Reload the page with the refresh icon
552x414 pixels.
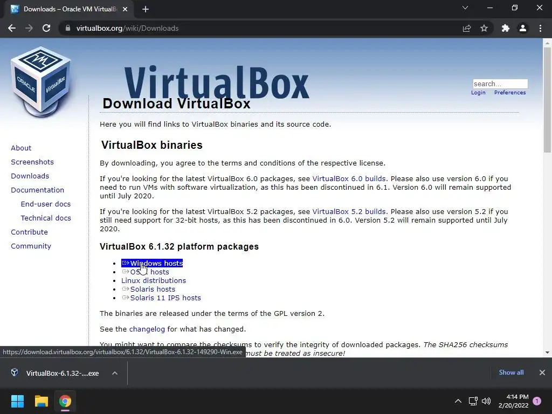46,28
